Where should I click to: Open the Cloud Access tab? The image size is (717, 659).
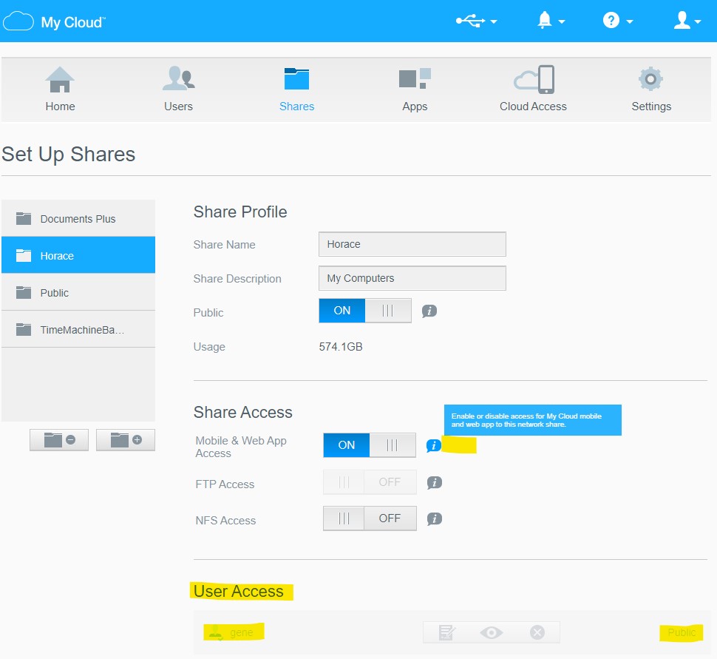(x=533, y=89)
